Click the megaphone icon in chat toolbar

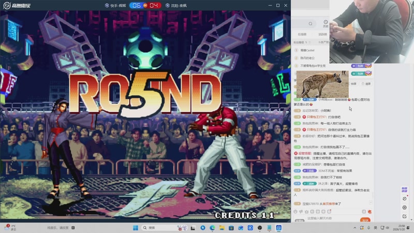301,212
